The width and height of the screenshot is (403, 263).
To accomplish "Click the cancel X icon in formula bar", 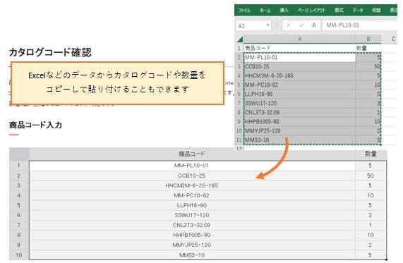I will pos(289,25).
